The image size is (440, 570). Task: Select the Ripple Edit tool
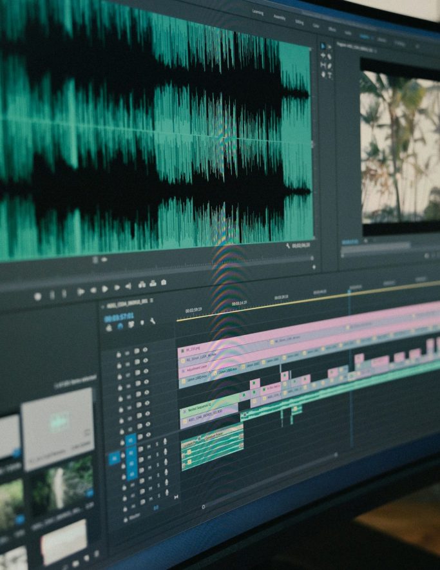pos(323,55)
